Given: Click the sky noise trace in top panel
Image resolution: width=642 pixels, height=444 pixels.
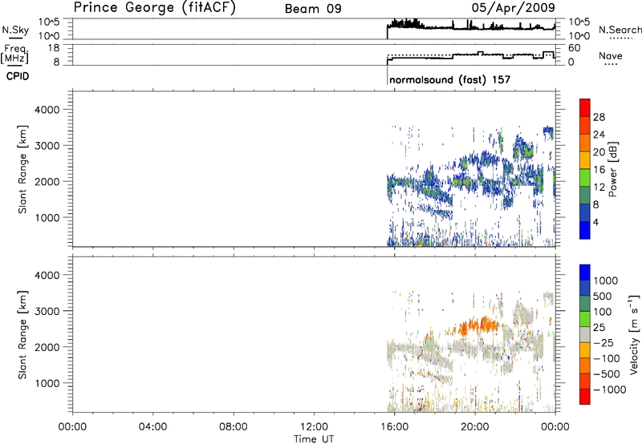Looking at the screenshot, I should [471, 27].
